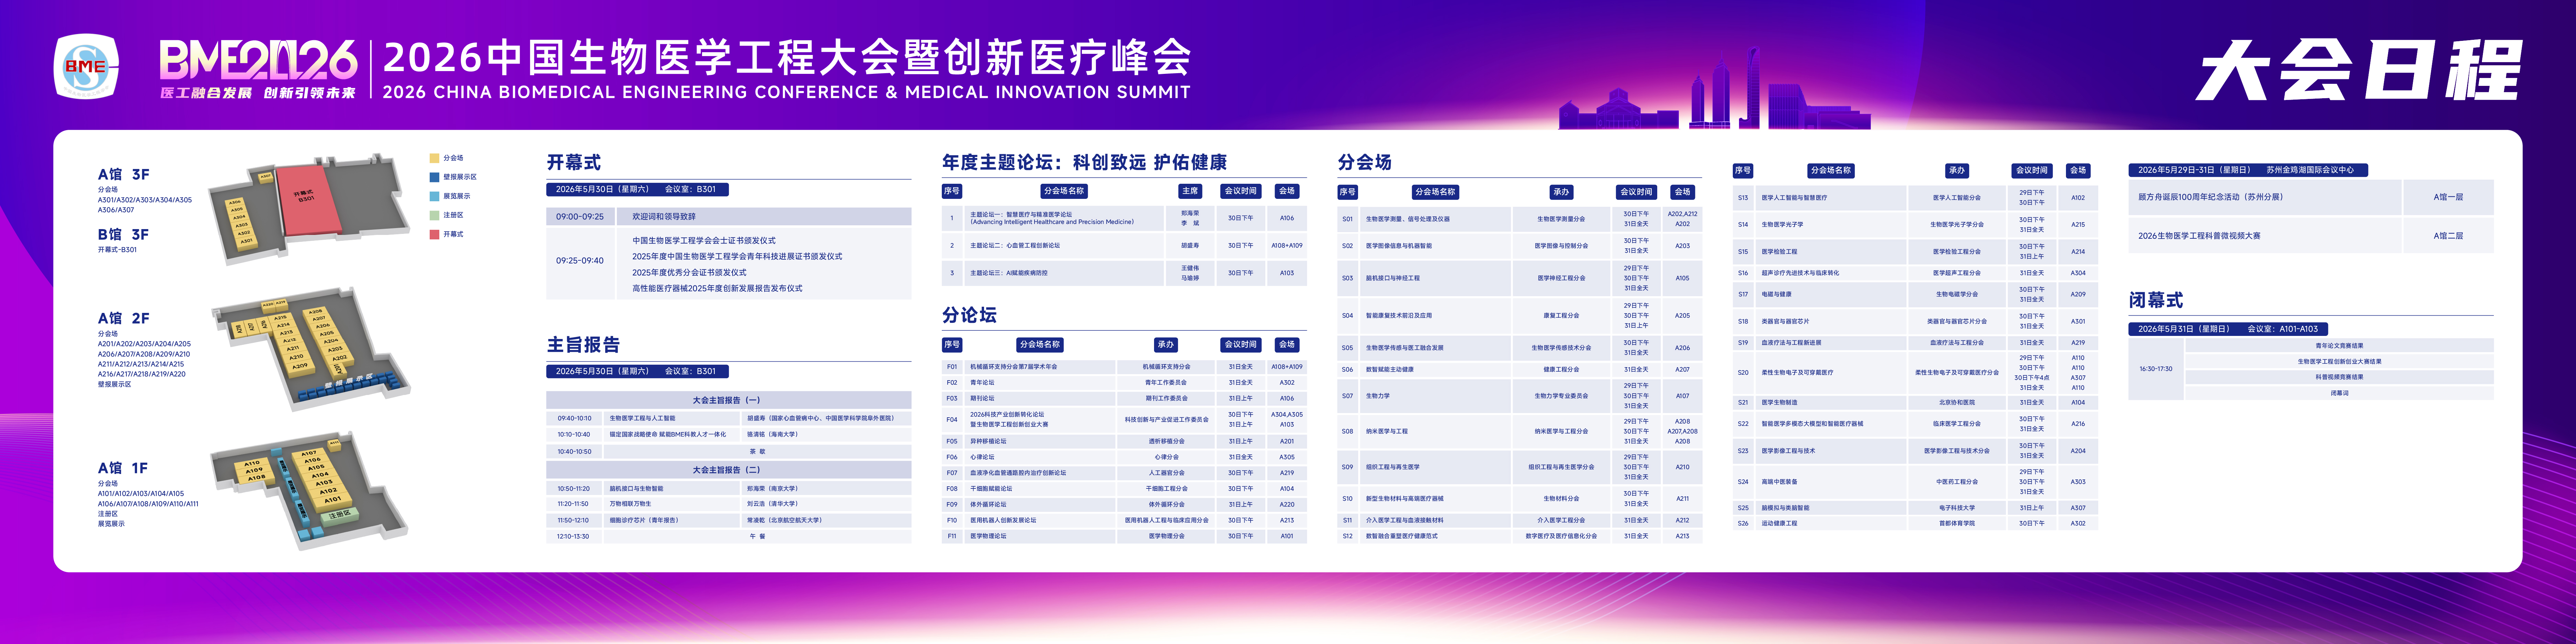
Task: Click the 分论坛 section heading
Action: point(969,315)
